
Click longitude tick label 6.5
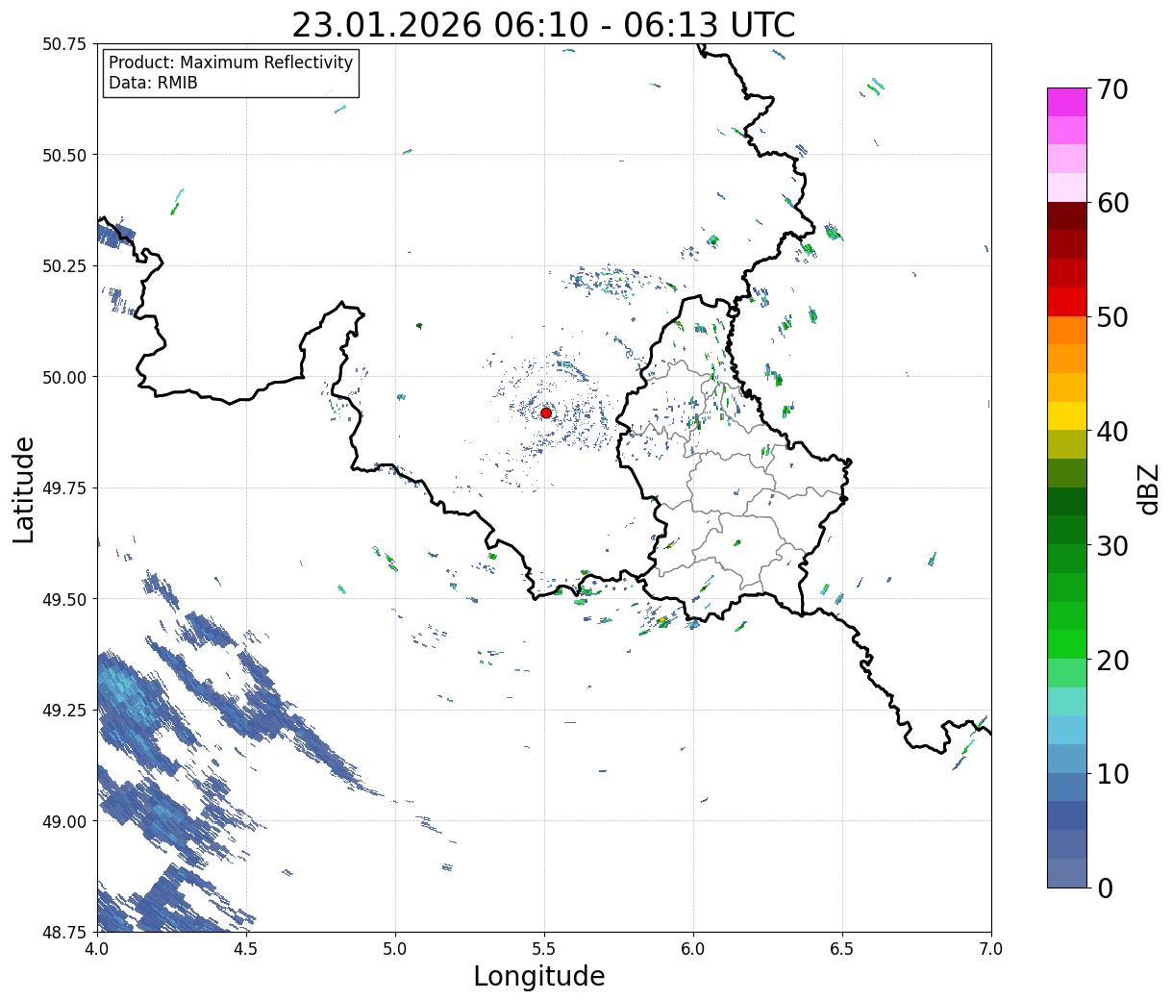(842, 949)
